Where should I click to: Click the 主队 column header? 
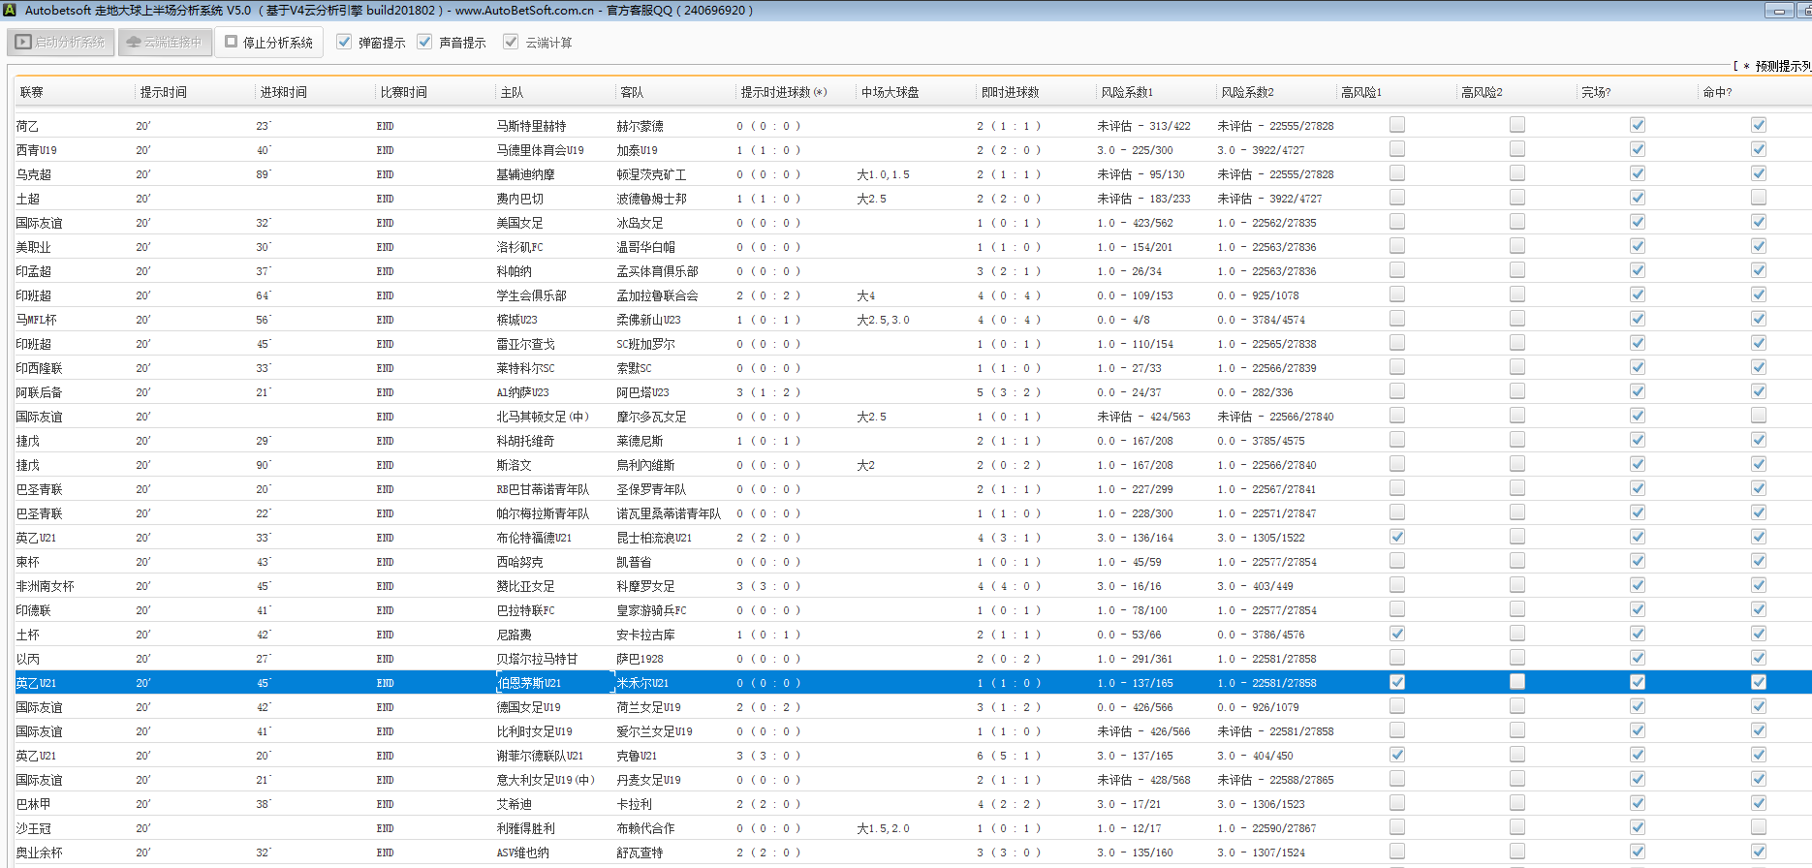[x=512, y=92]
